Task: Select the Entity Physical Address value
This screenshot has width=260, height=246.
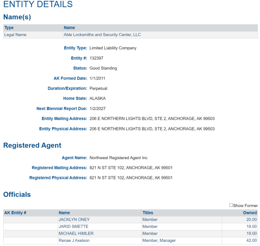Action: [x=152, y=129]
